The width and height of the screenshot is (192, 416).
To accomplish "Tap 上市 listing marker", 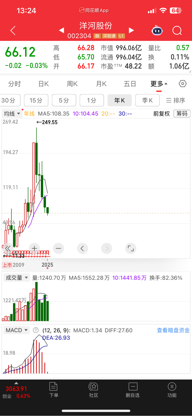I will 7,265.
